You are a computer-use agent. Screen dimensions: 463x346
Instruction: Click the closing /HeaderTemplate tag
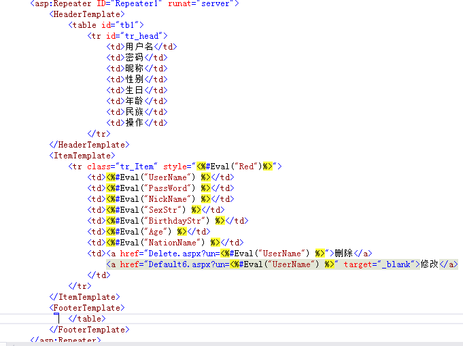pyautogui.click(x=90, y=145)
